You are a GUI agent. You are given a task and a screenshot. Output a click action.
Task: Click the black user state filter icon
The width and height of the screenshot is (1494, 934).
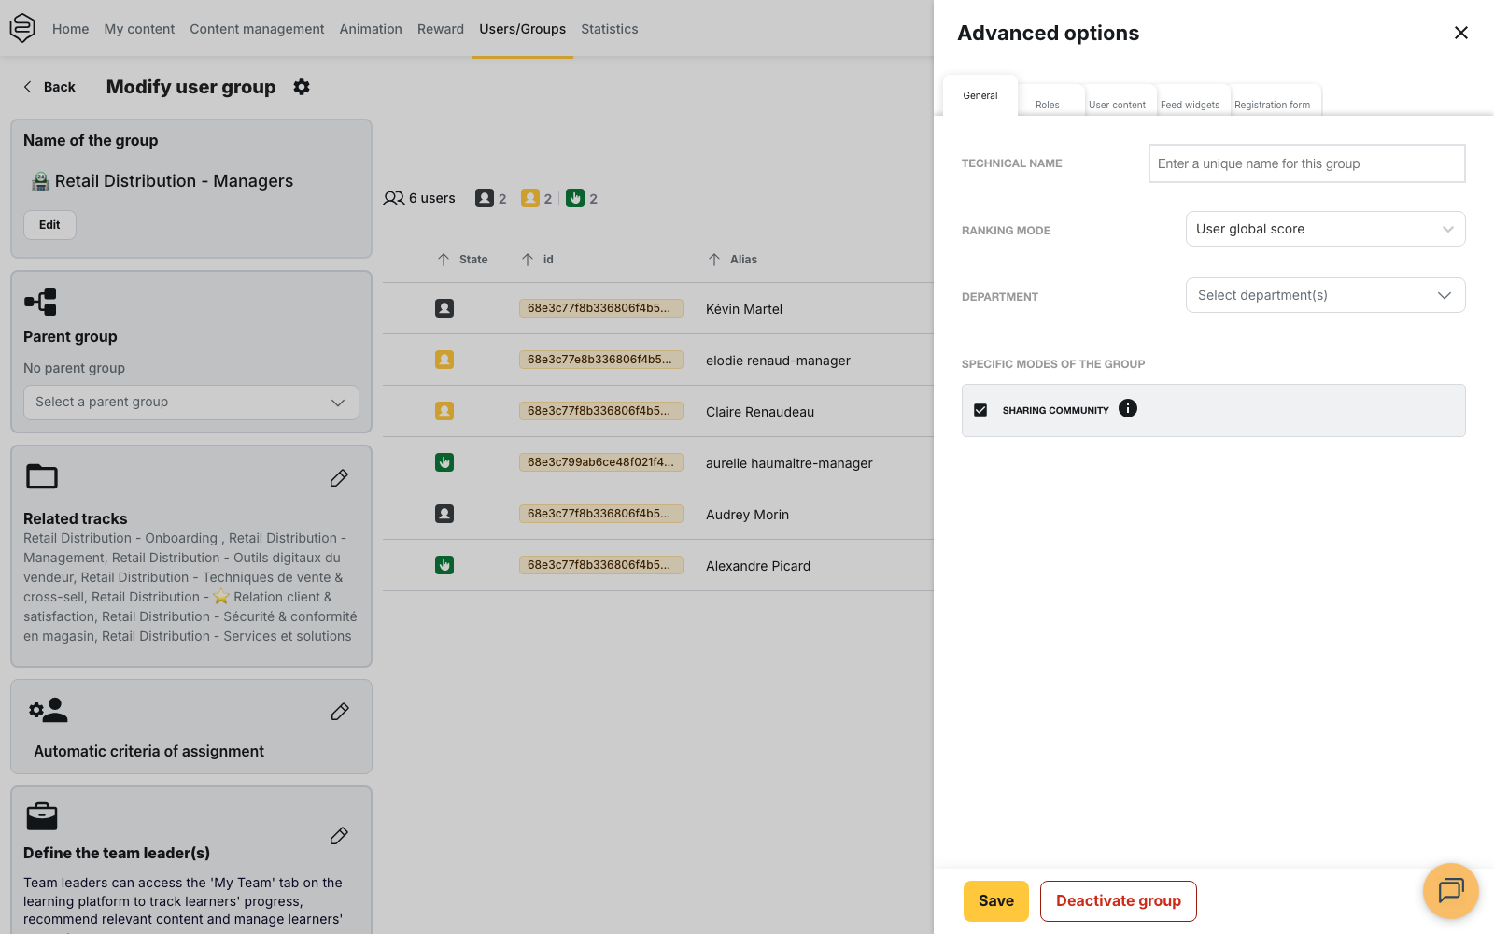[485, 198]
